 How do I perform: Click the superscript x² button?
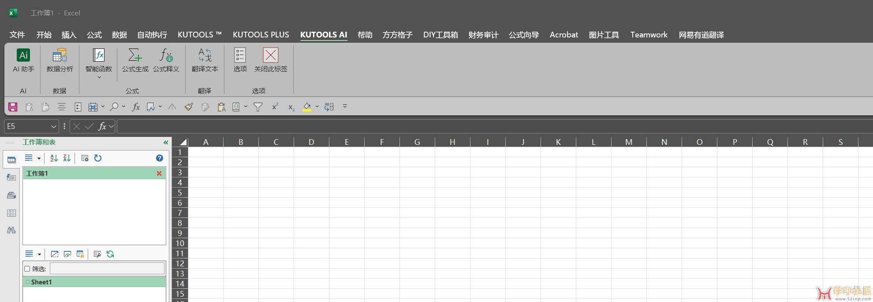point(275,107)
